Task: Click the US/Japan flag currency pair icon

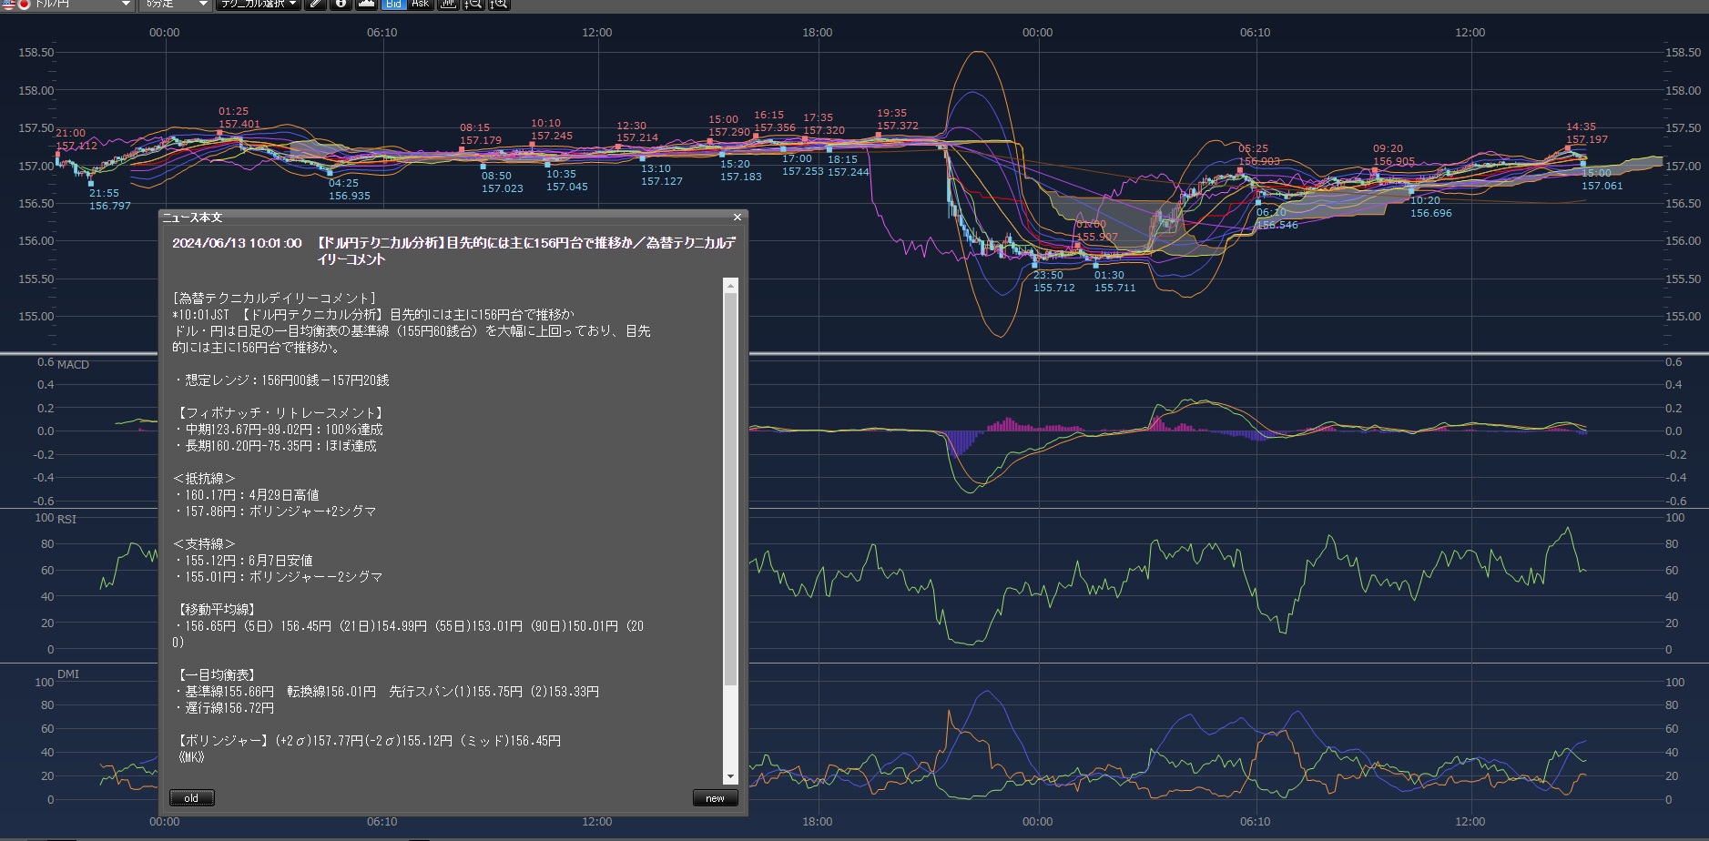Action: coord(15,4)
